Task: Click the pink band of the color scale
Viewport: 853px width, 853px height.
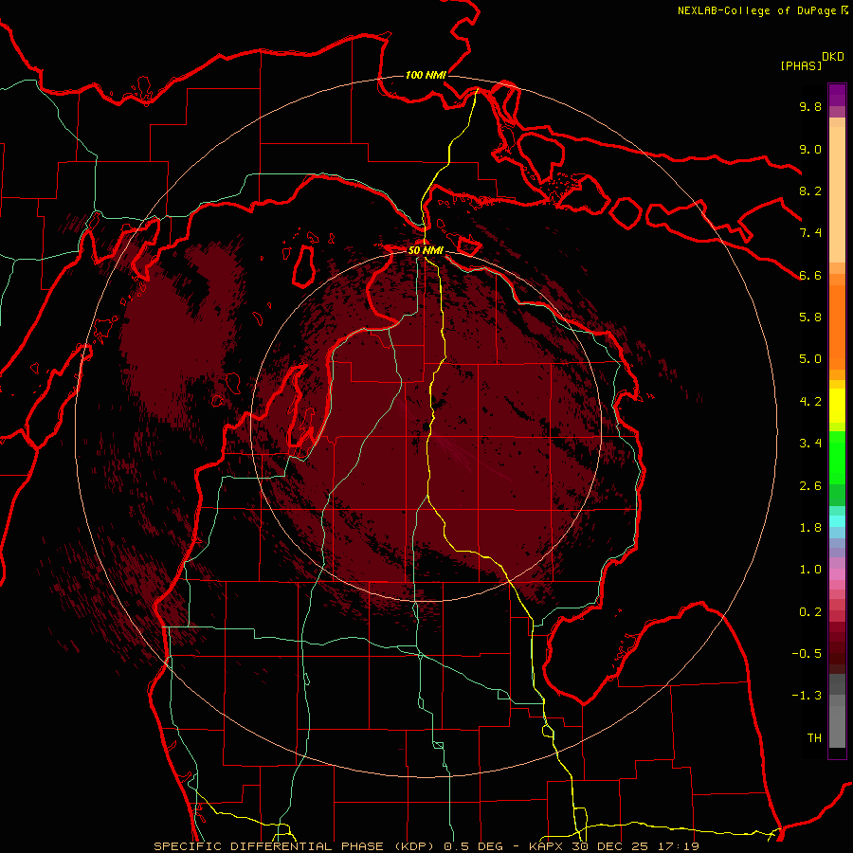Action: click(837, 574)
